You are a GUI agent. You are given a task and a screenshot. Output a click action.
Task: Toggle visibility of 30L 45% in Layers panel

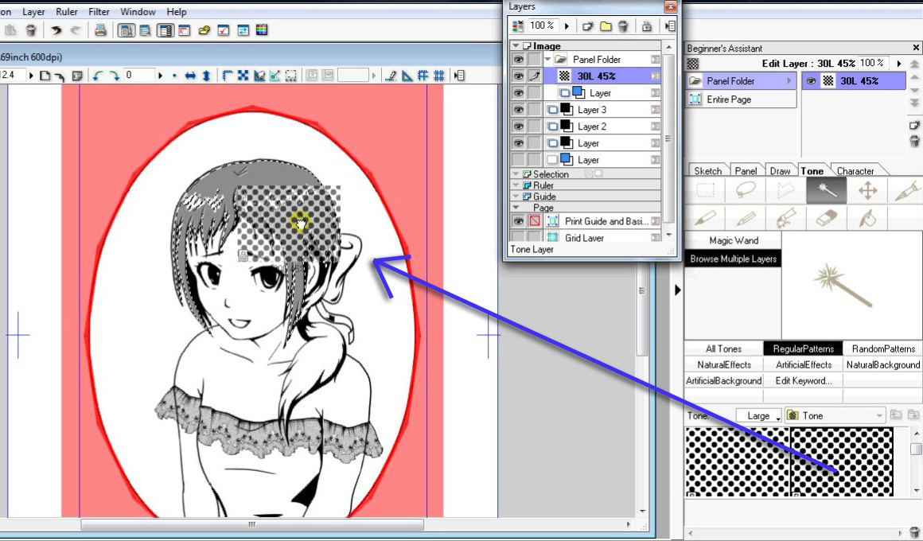[x=518, y=76]
